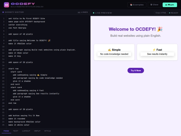Click line 'add title saying Welcome to OCDEFY!'

[29, 41]
